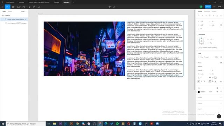
Task: Click the Create component diamond icon
Action: pos(110,7)
